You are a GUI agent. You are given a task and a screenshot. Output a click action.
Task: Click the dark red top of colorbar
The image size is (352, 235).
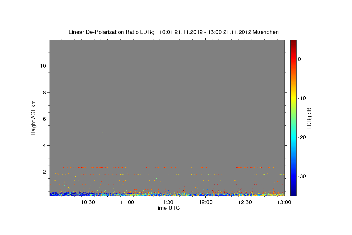pyautogui.click(x=293, y=42)
